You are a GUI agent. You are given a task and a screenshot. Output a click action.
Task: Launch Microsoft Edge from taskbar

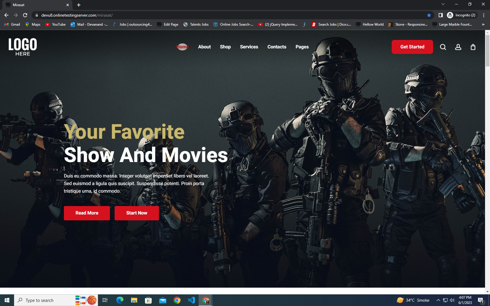[x=120, y=300]
